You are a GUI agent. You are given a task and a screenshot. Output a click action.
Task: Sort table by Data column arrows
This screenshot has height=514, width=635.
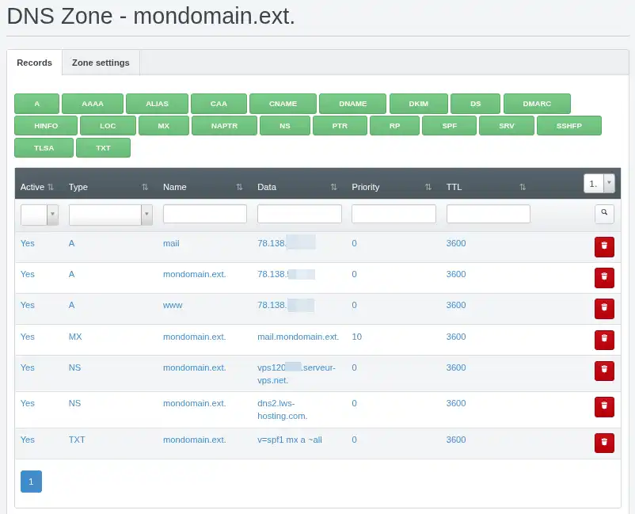click(x=333, y=187)
